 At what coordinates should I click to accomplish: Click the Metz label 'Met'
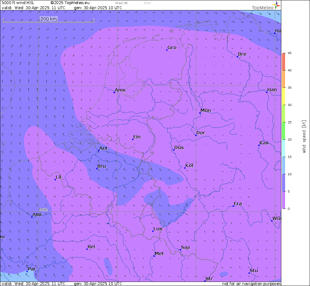159,254
